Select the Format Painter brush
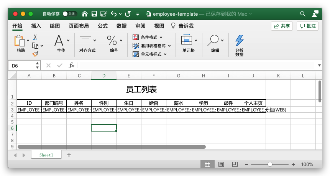 coord(35,54)
